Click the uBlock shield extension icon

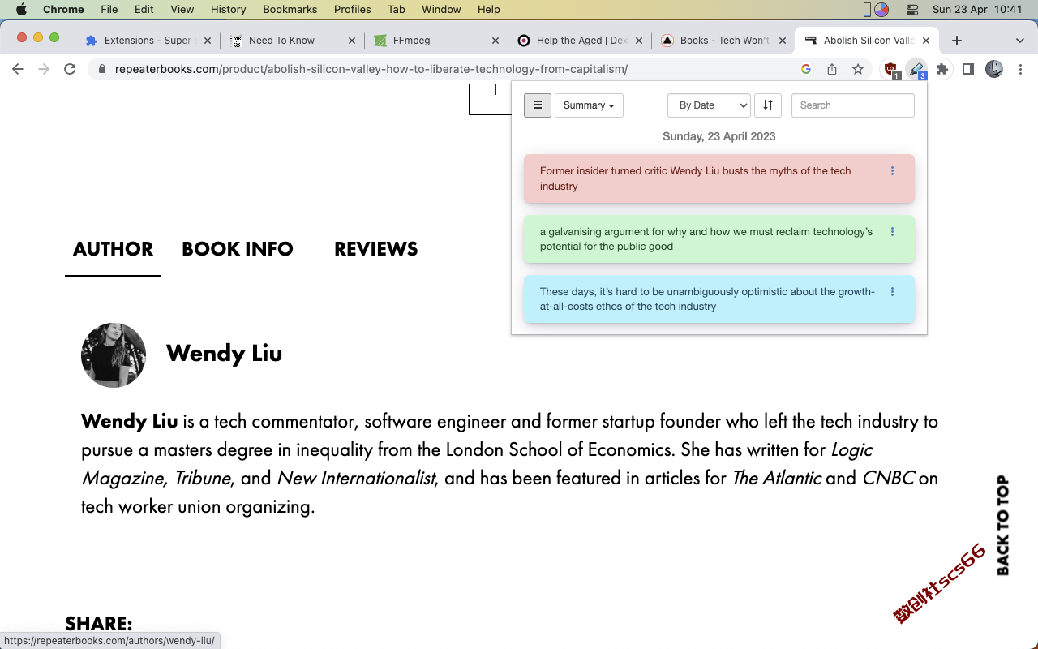(891, 70)
